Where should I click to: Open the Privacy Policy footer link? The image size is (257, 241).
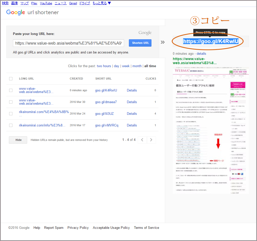(x=78, y=228)
